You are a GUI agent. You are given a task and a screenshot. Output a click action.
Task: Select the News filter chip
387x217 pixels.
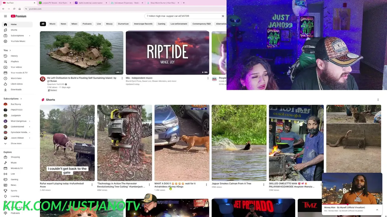(x=63, y=24)
